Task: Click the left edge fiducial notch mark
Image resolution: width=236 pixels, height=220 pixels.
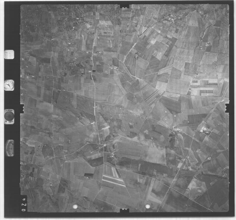Action: pyautogui.click(x=22, y=108)
